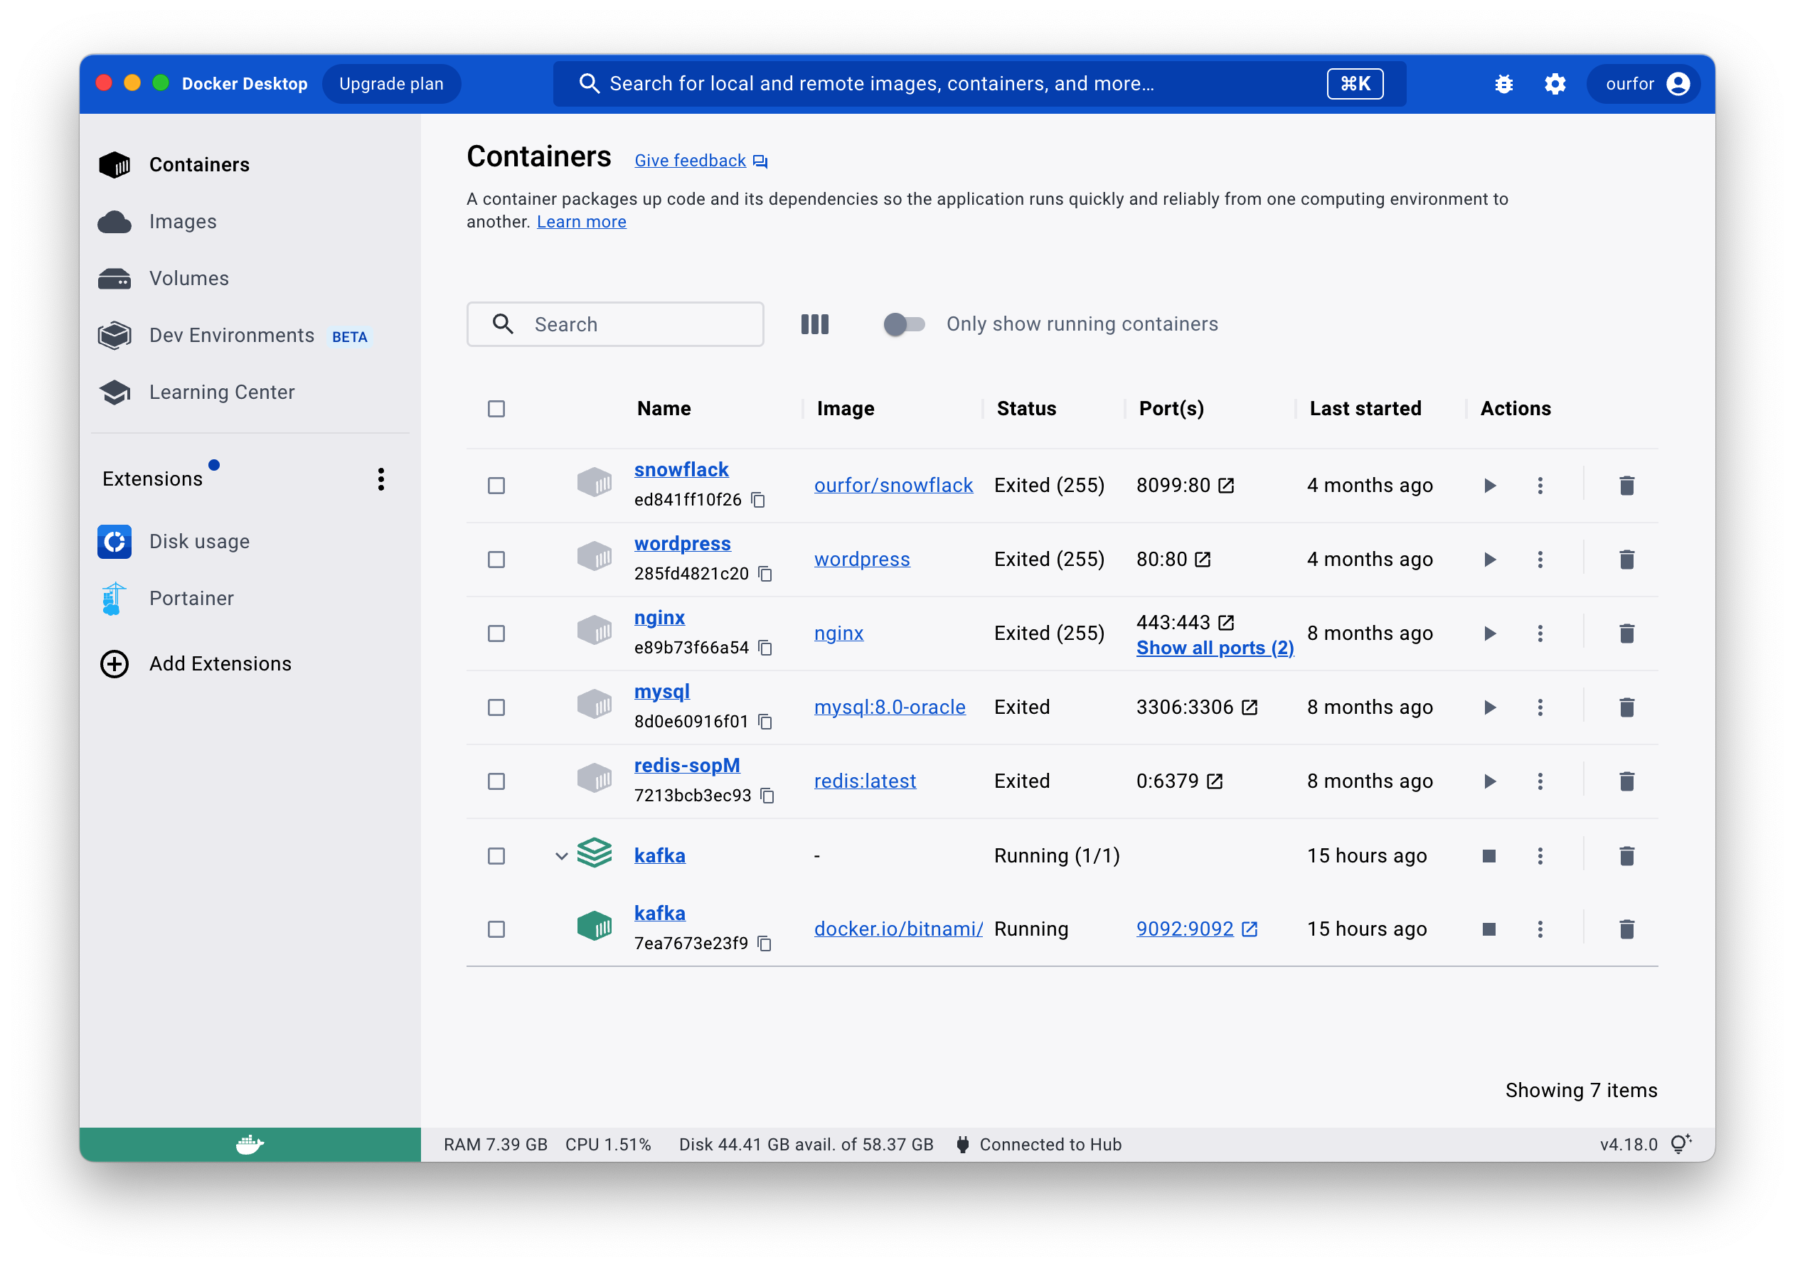
Task: Check the snowflack container checkbox
Action: [496, 484]
